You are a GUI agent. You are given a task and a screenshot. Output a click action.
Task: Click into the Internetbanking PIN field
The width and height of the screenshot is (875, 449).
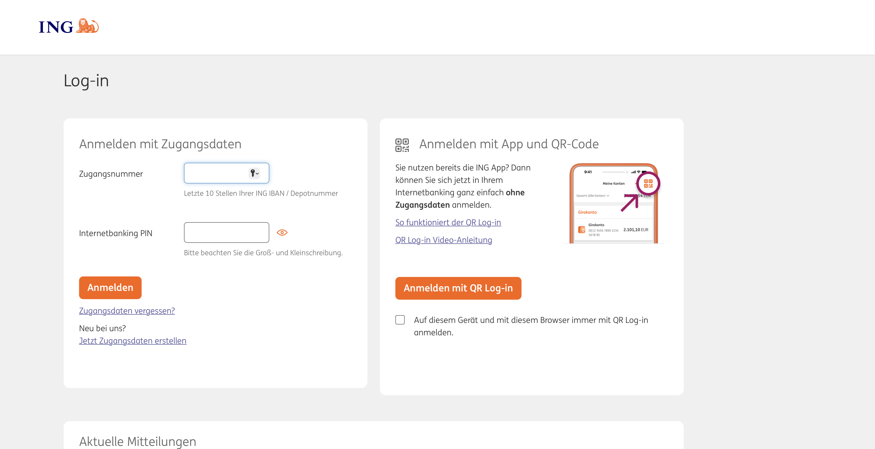click(226, 233)
